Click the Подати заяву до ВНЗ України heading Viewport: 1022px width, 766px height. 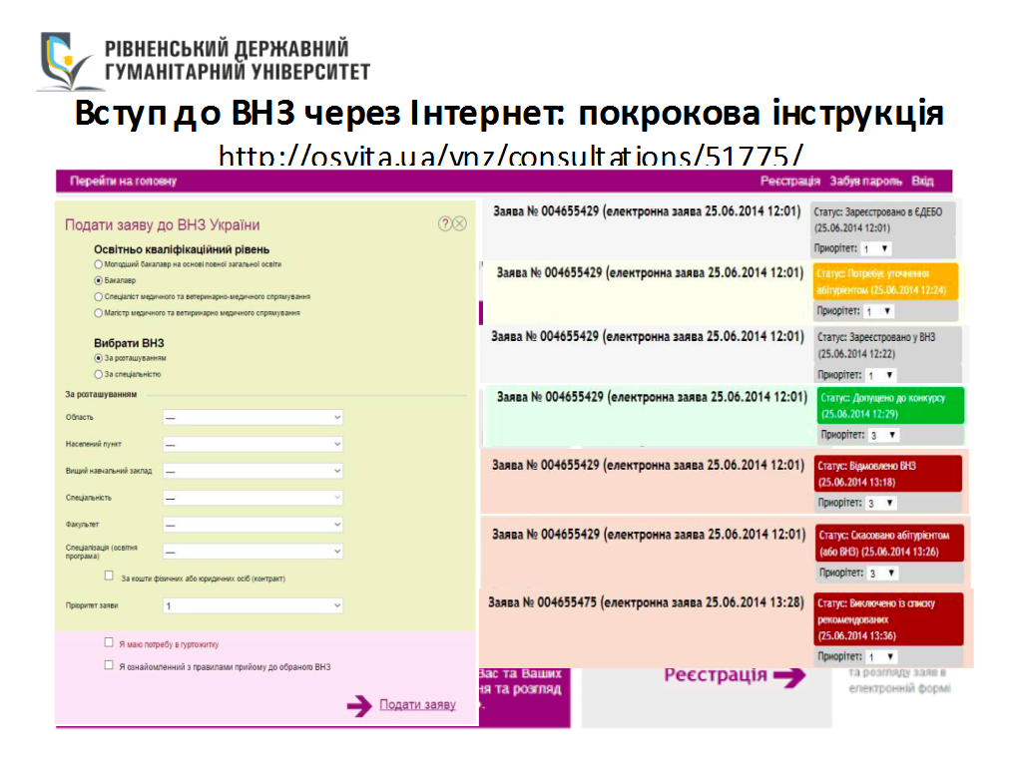163,224
